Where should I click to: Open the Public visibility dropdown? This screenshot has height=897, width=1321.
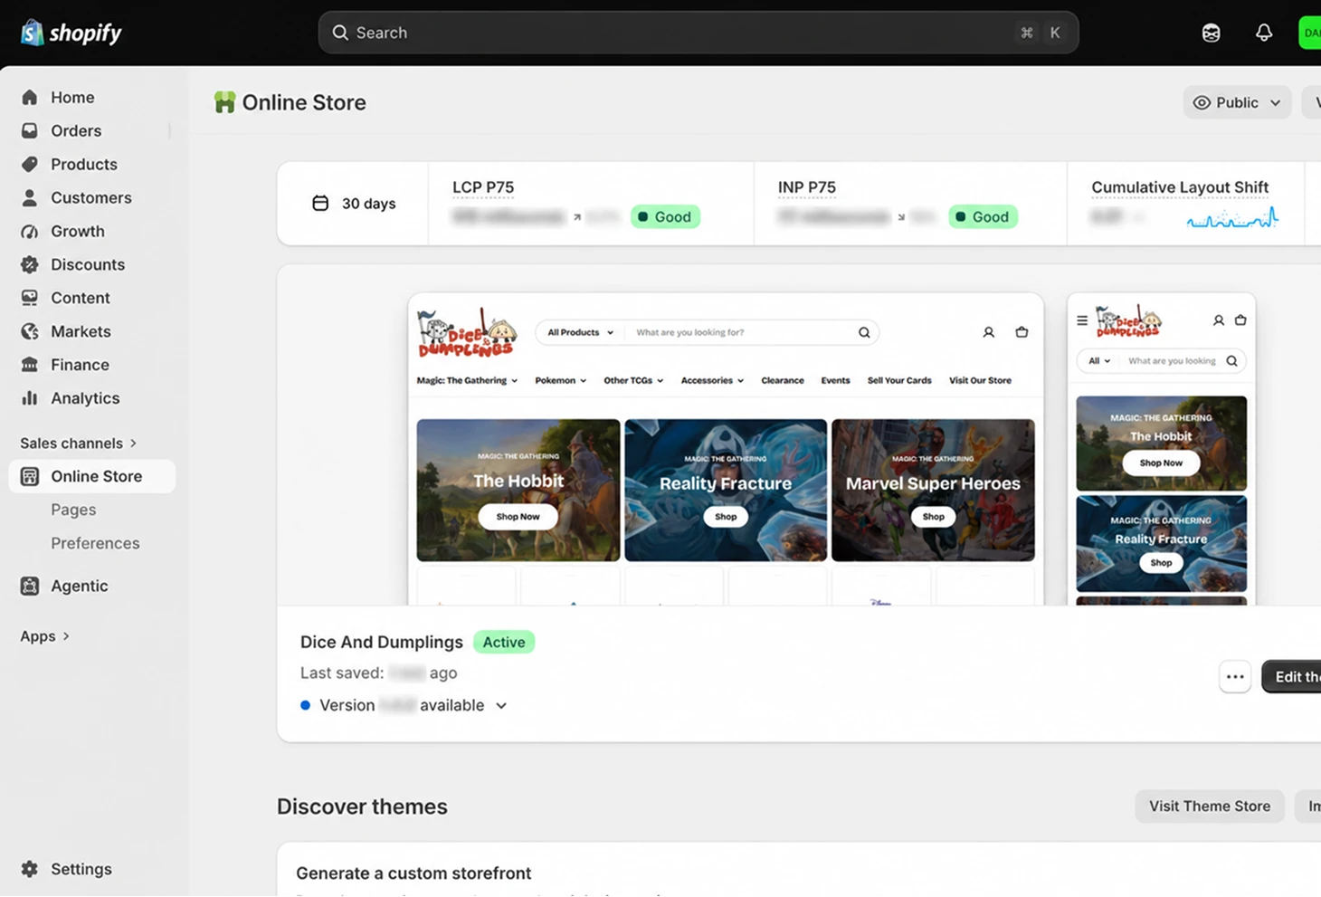tap(1237, 102)
